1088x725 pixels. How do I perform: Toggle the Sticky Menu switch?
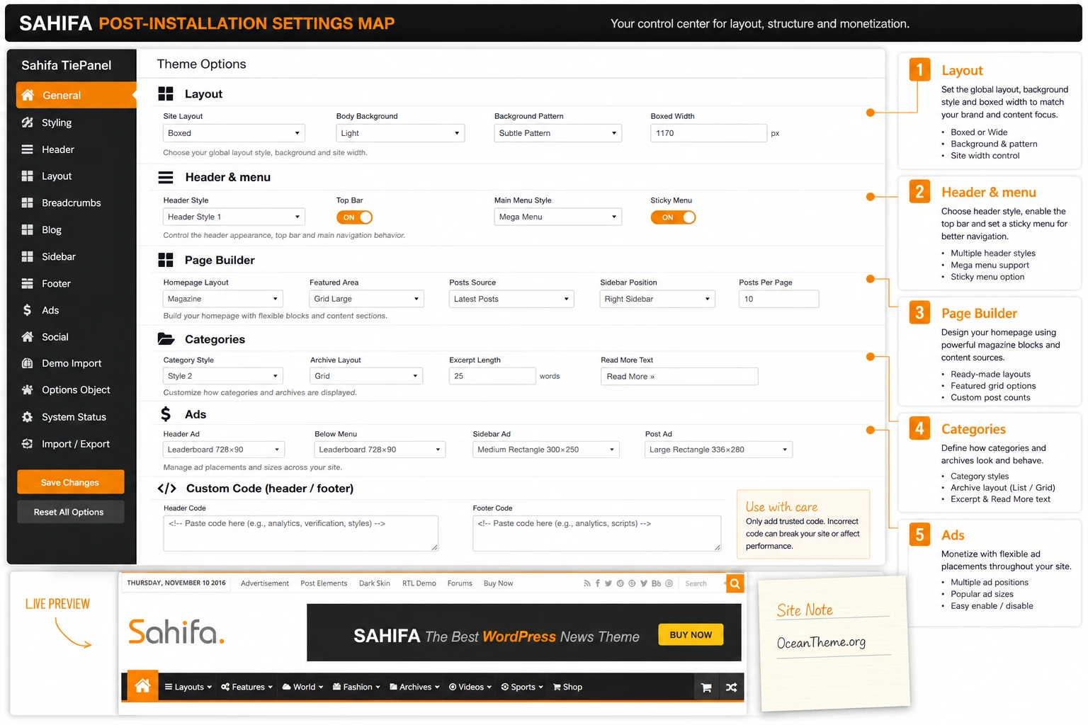(673, 217)
